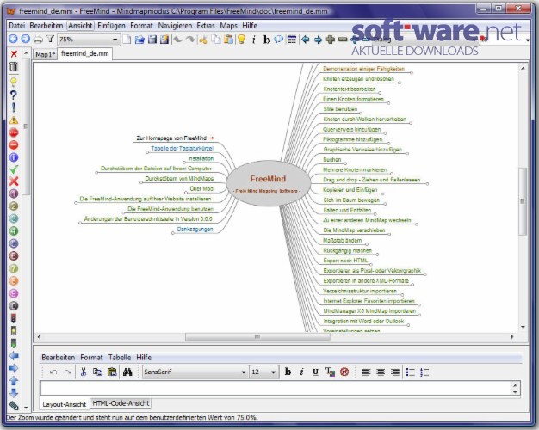
Task: Click the map vertical scrollbar down arrow
Action: click(523, 327)
